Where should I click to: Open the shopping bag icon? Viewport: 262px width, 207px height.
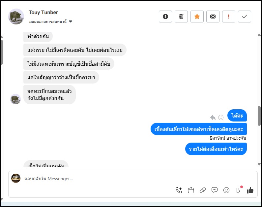[x=191, y=190]
